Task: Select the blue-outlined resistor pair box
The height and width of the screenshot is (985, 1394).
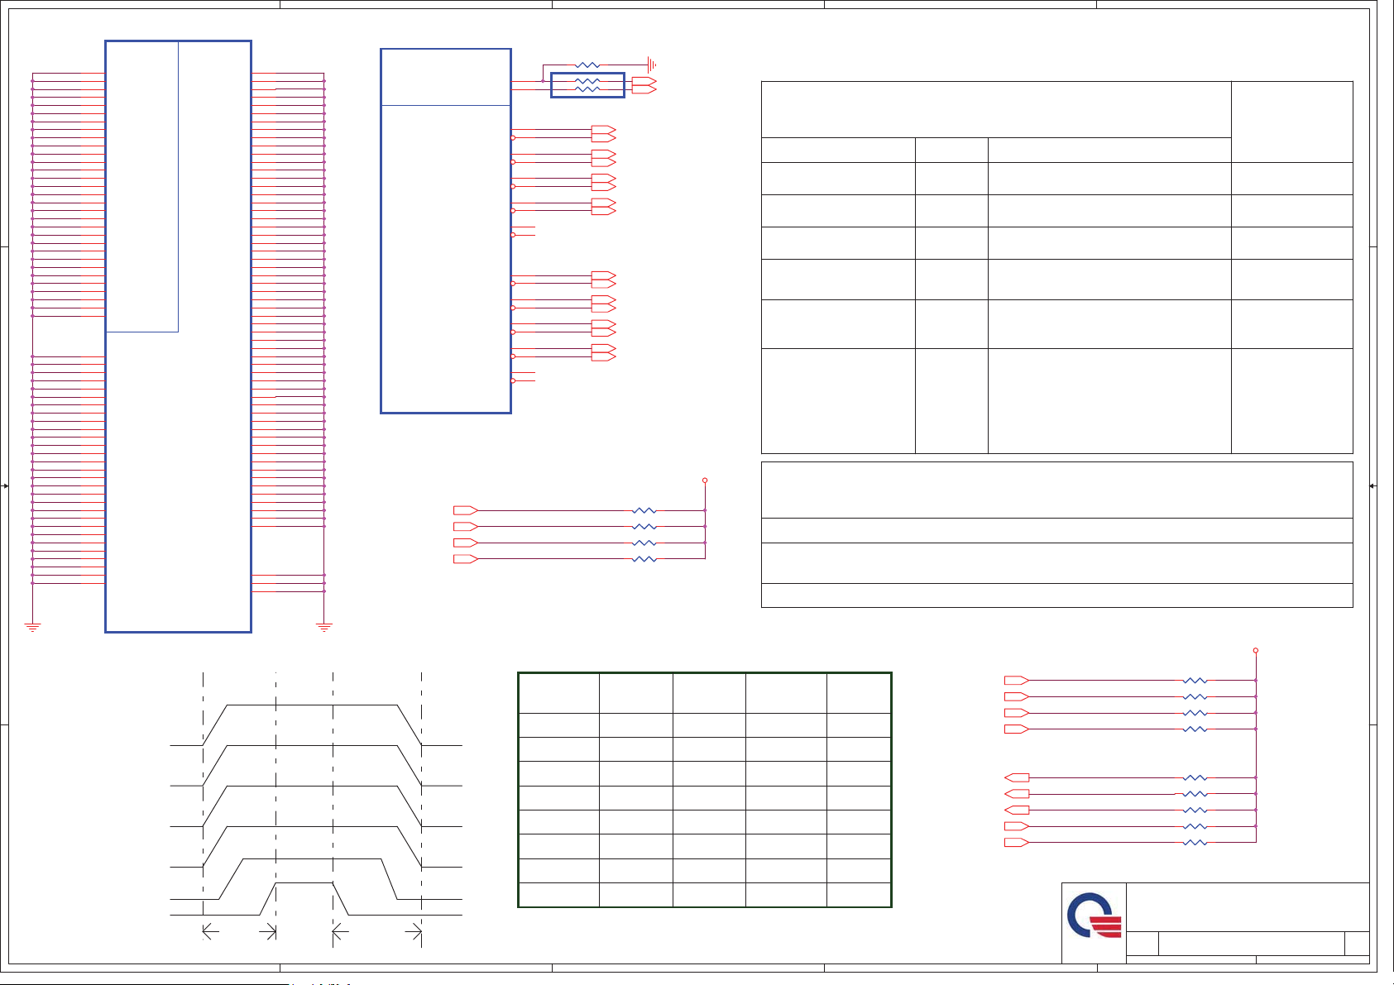Action: click(587, 85)
